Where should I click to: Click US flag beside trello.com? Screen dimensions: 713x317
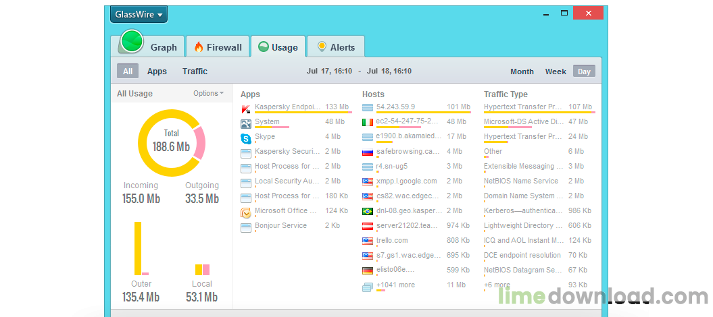[x=368, y=241]
